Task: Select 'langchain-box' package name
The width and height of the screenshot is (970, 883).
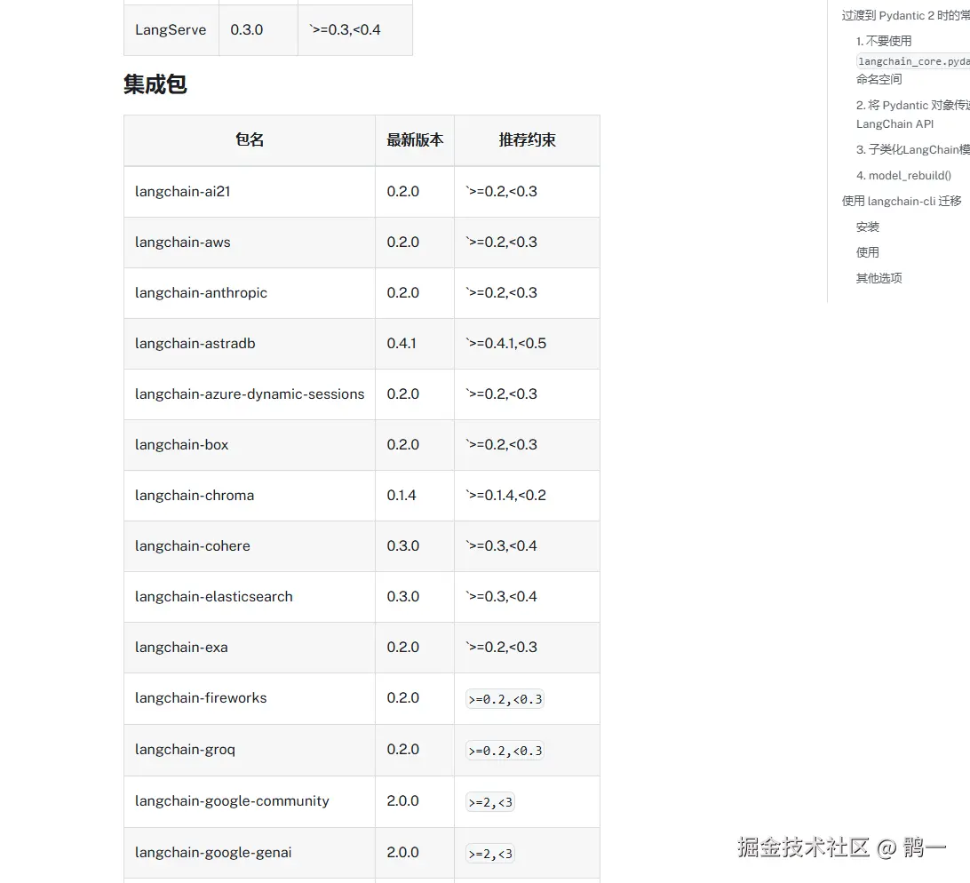Action: 182,445
